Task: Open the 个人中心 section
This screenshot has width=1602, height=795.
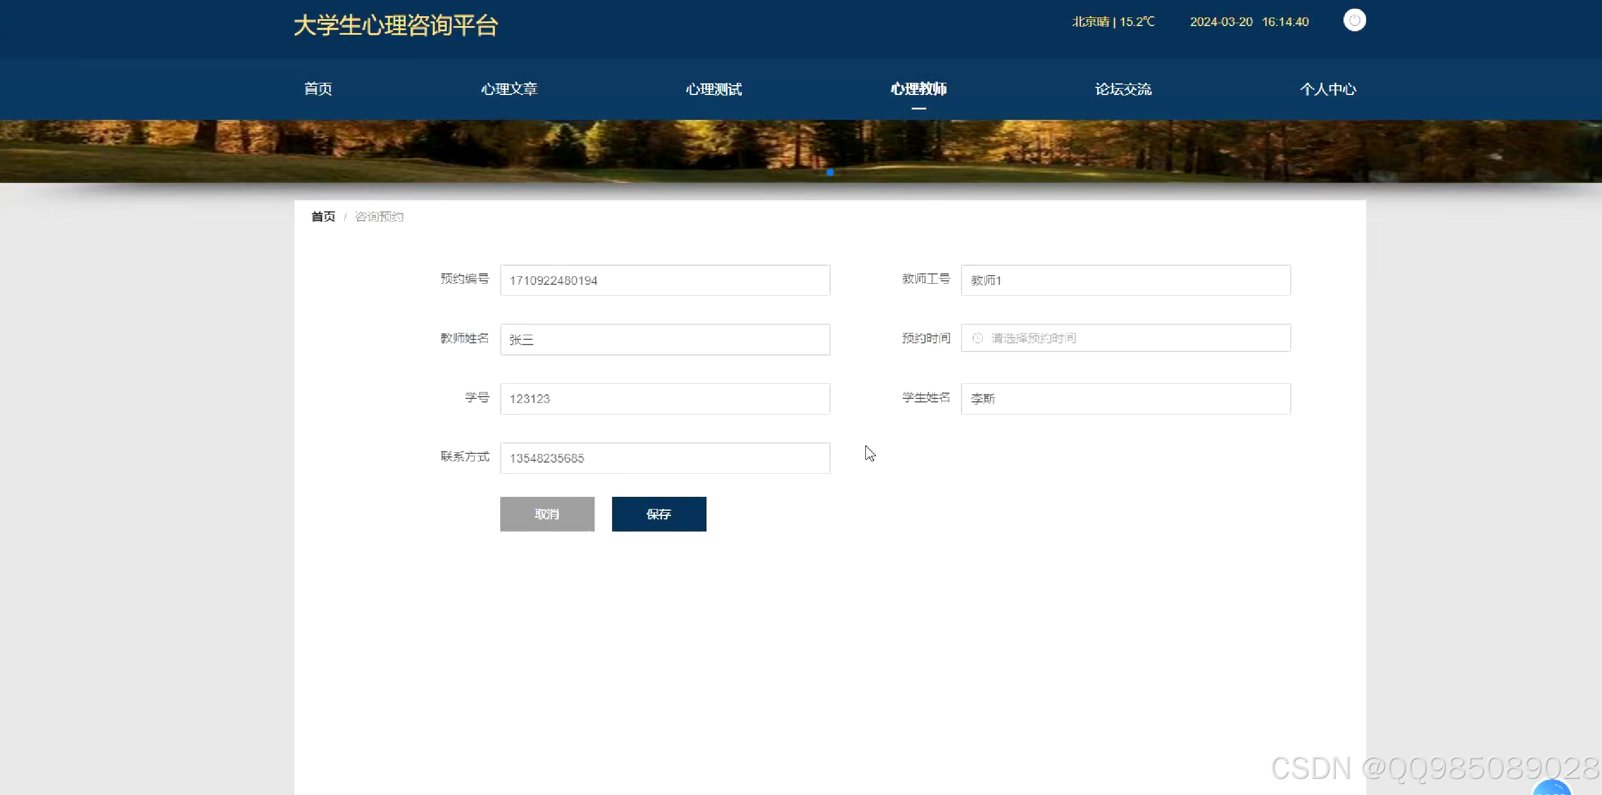Action: coord(1328,89)
